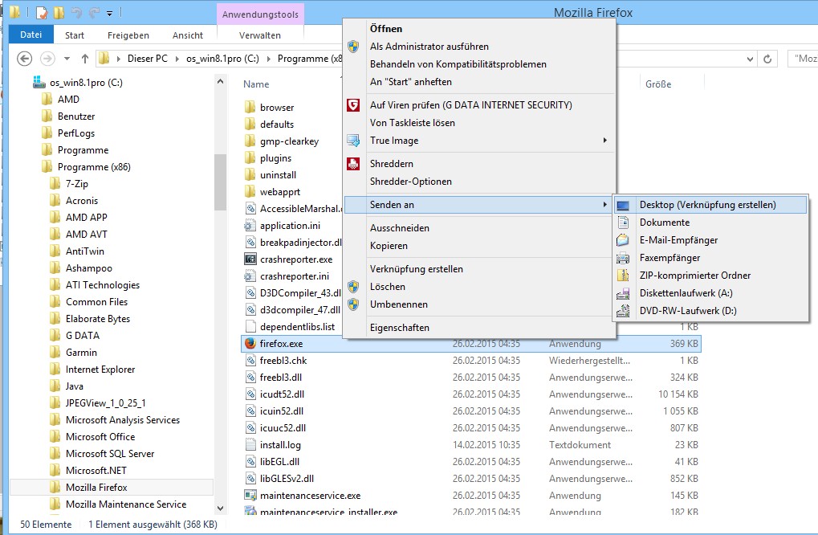Click the Back navigation arrow
818x535 pixels.
coord(25,59)
